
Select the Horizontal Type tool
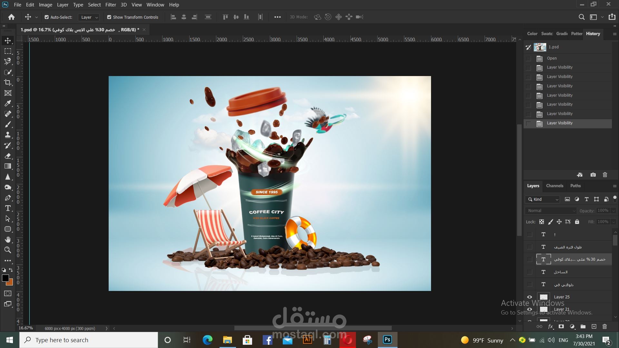8,208
